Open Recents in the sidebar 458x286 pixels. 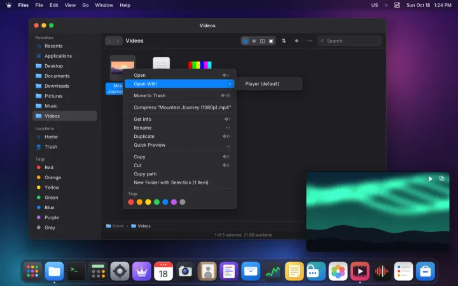point(64,46)
